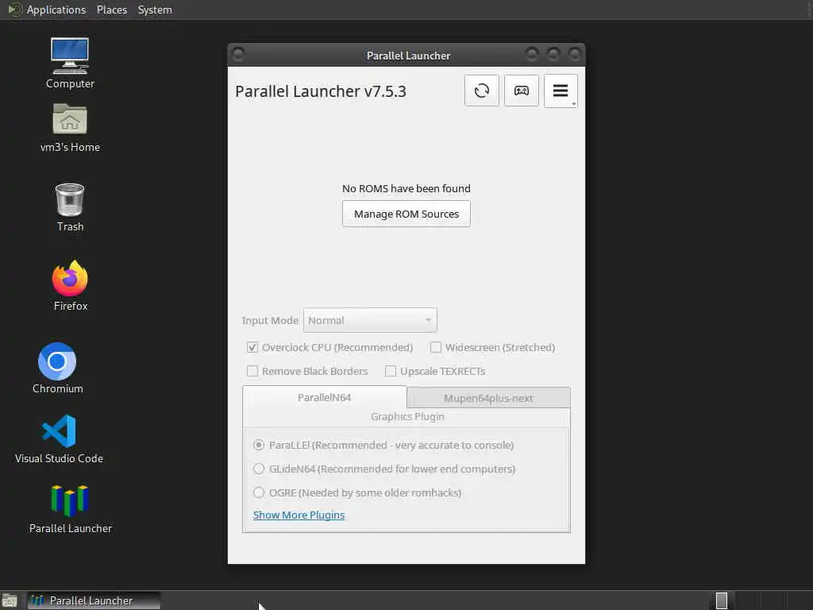Image resolution: width=813 pixels, height=610 pixels.
Task: Click the window menu button in title bar
Action: click(238, 55)
